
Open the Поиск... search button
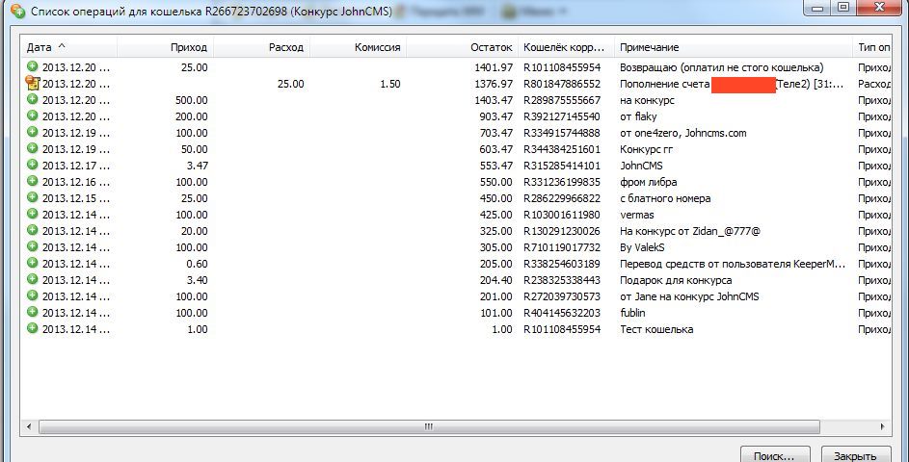(x=774, y=455)
